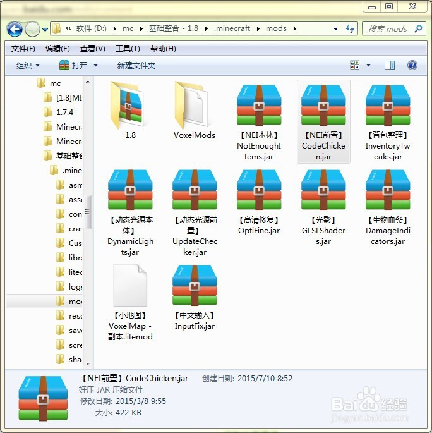
Task: Select the sha folder in tree
Action: 69,359
